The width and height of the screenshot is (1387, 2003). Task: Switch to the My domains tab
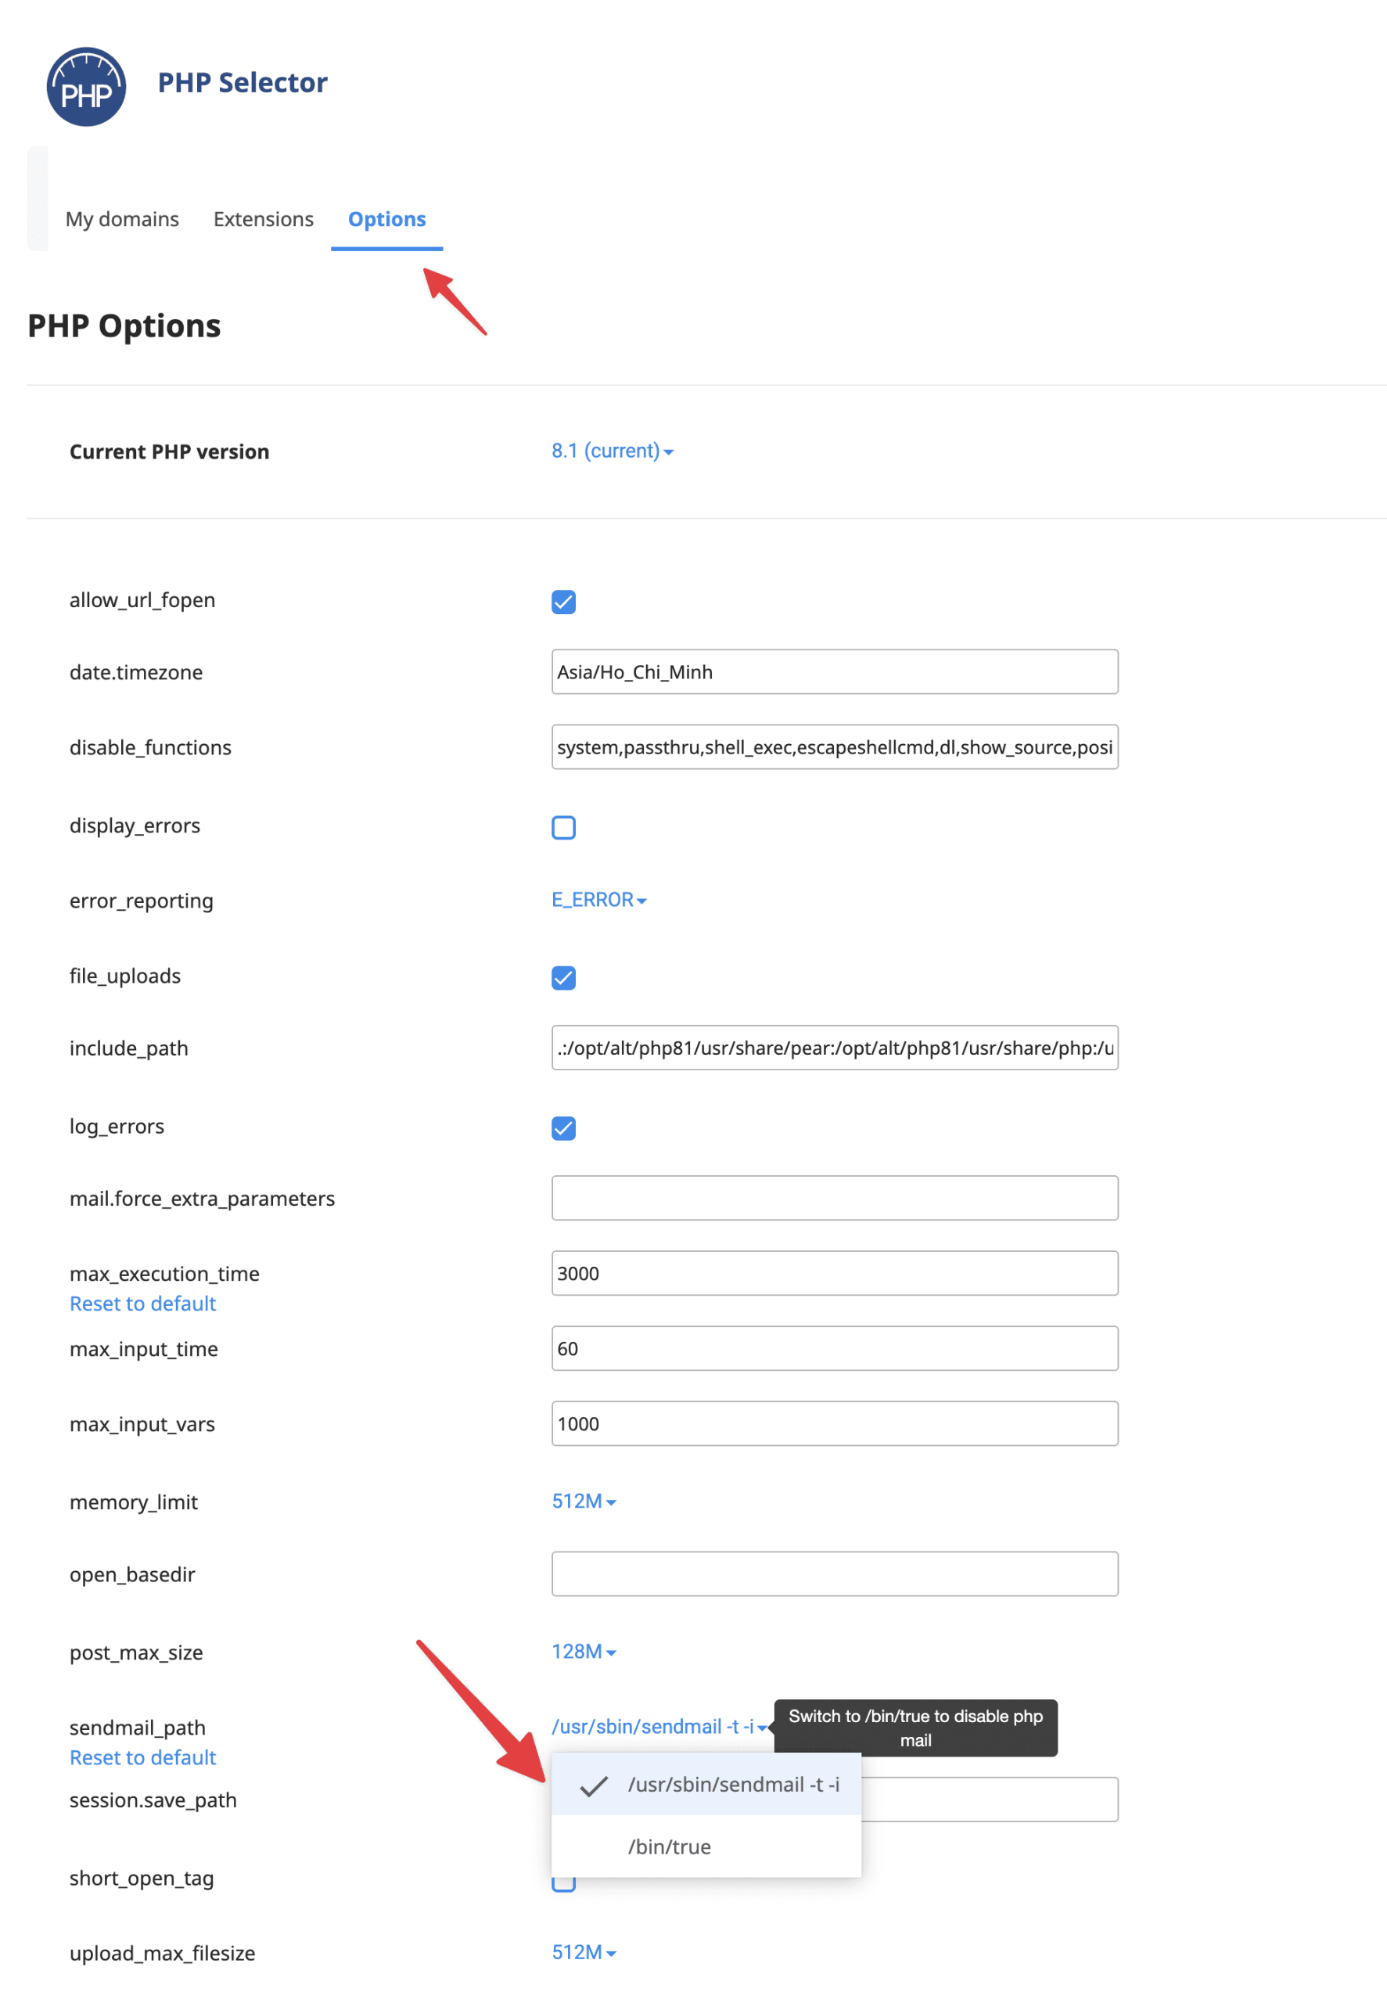122,219
